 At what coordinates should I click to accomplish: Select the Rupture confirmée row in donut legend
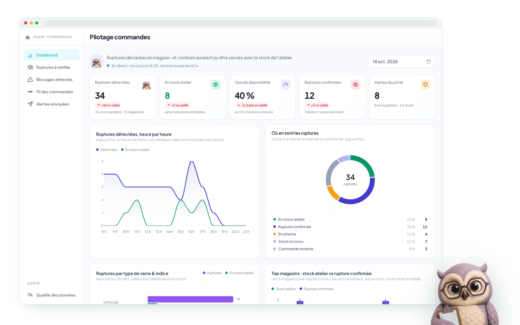(x=350, y=227)
